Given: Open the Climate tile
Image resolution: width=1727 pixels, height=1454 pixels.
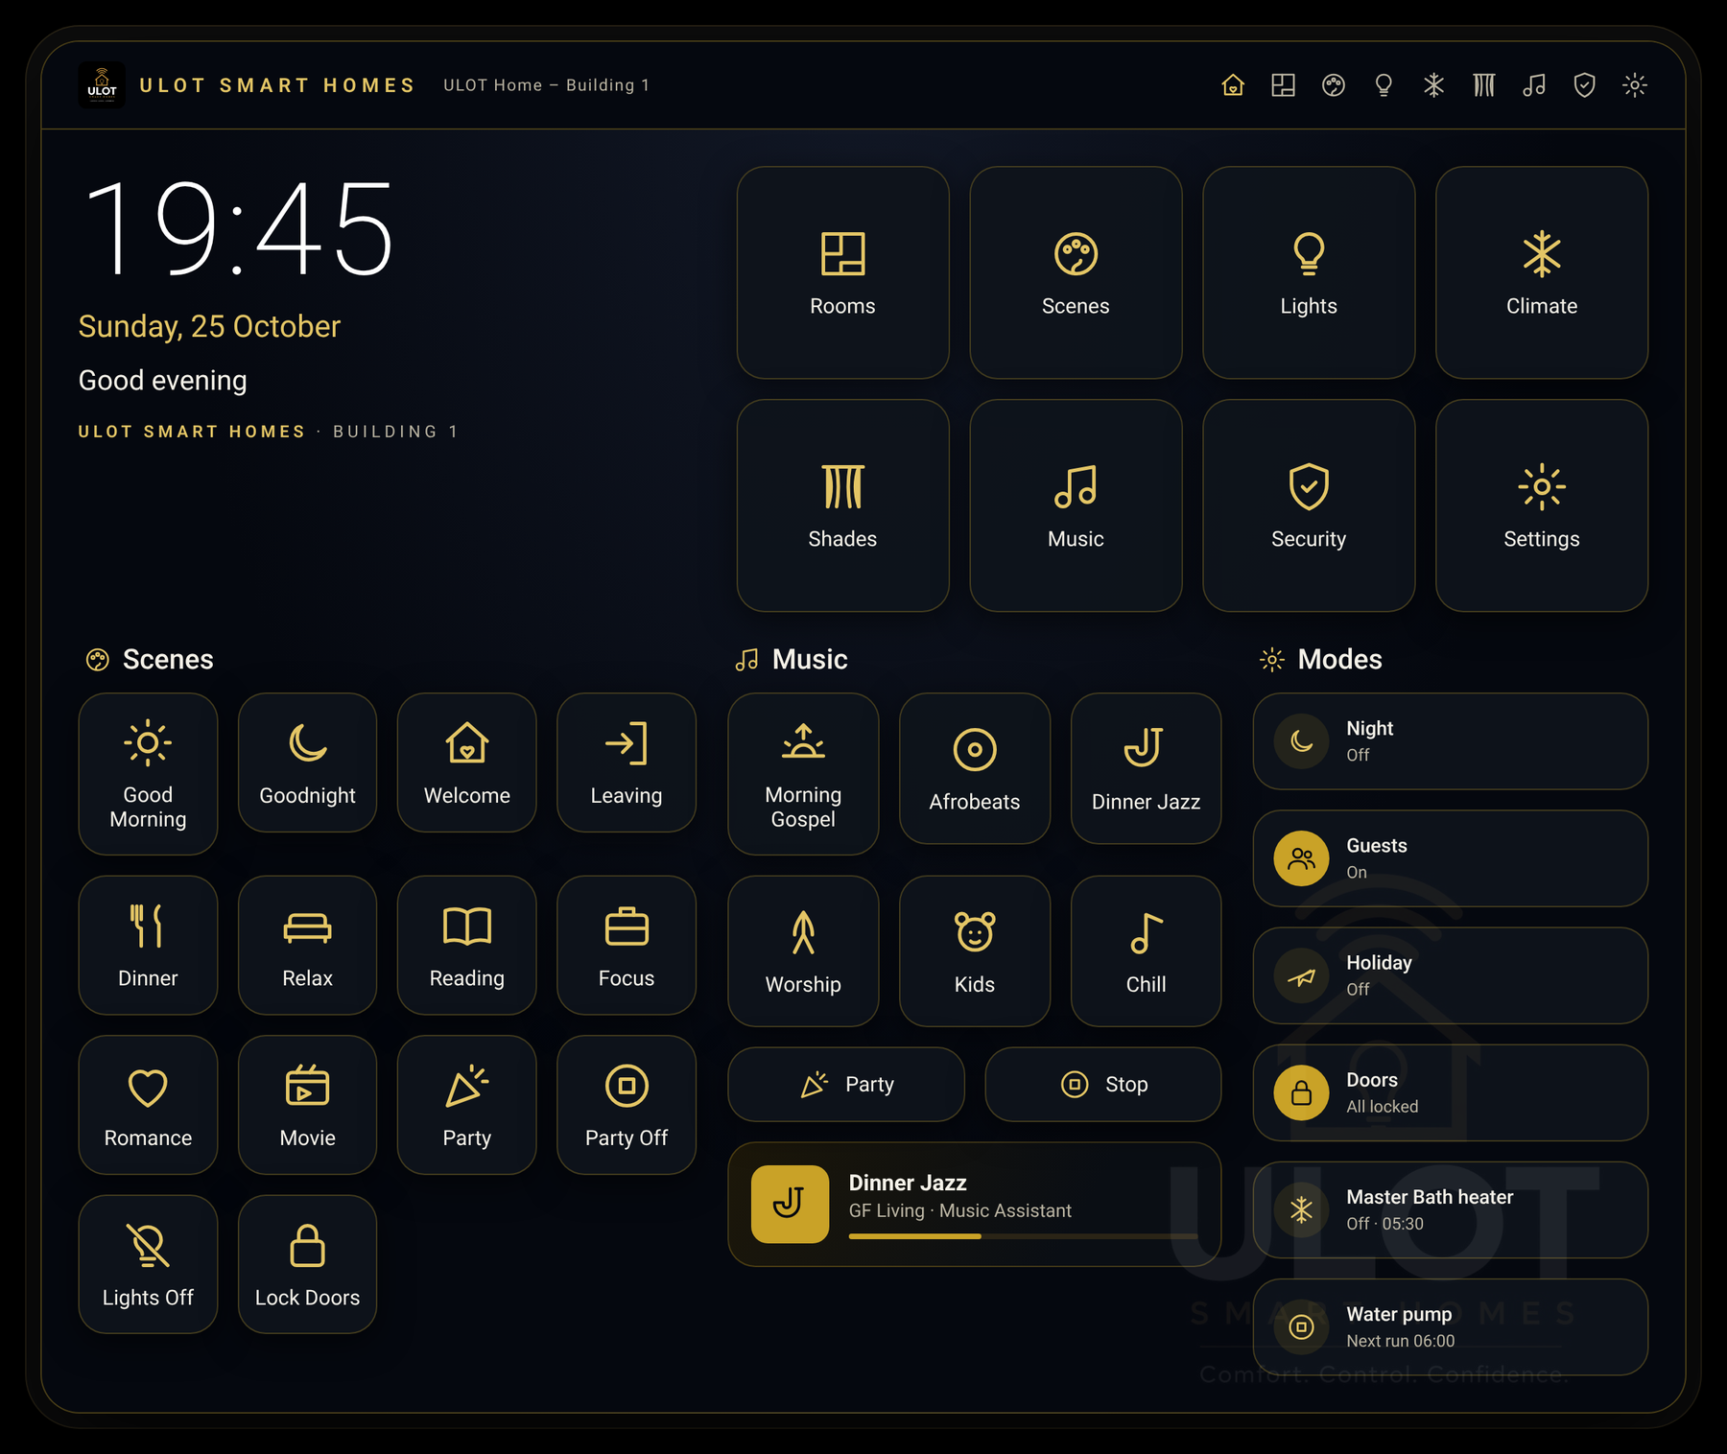Looking at the screenshot, I should (x=1542, y=272).
